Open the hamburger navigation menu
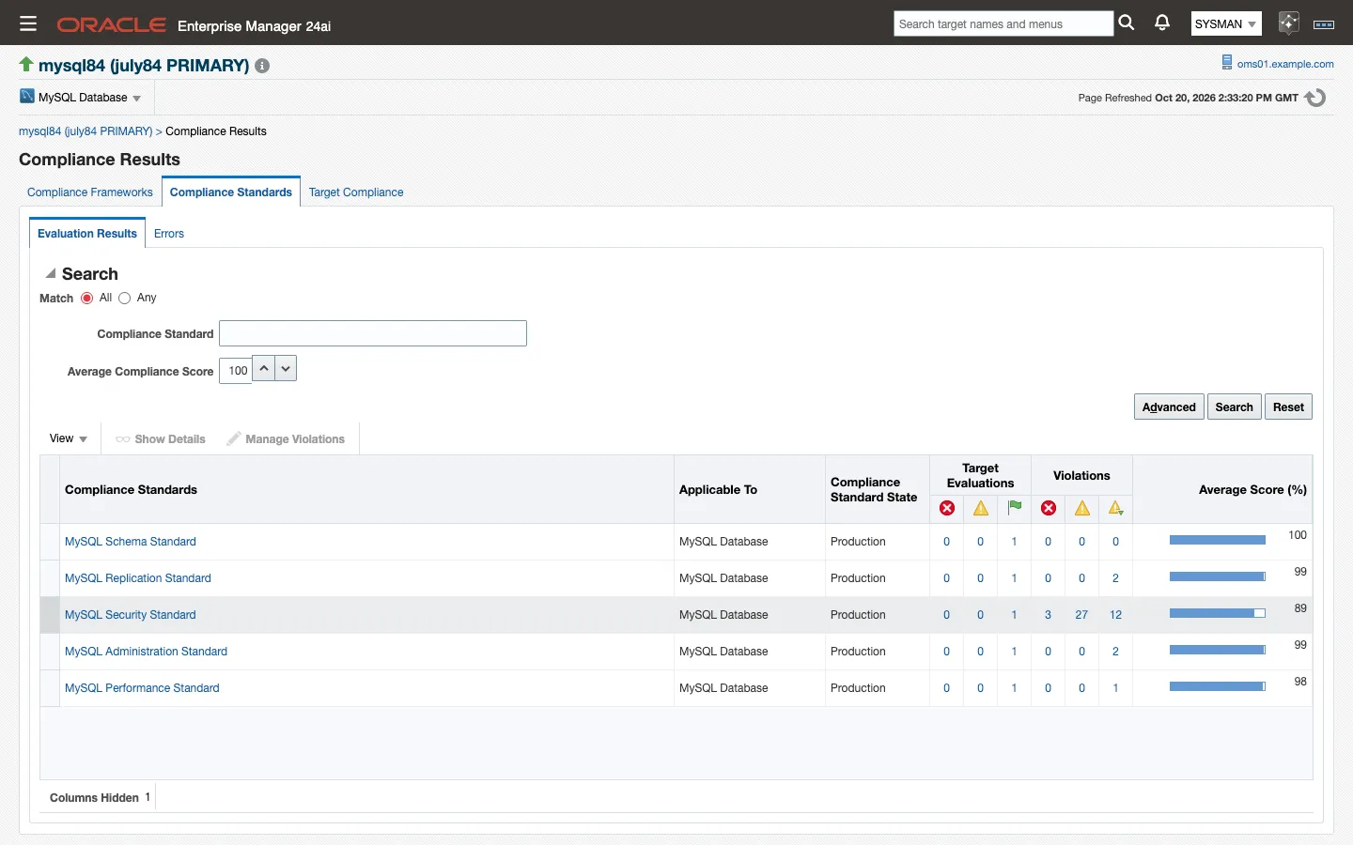1353x845 pixels. coord(28,24)
